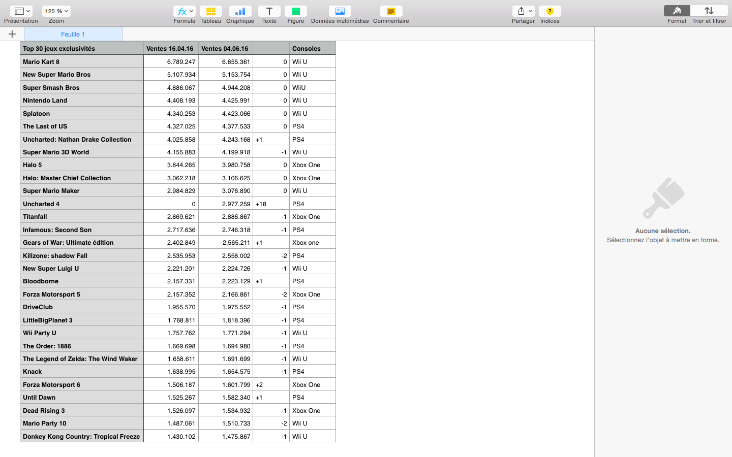Select the Splatoon row title

pyautogui.click(x=82, y=113)
